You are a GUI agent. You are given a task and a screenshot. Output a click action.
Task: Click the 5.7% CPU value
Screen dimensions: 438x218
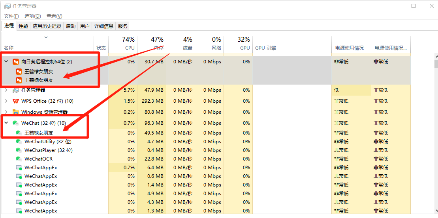click(129, 90)
